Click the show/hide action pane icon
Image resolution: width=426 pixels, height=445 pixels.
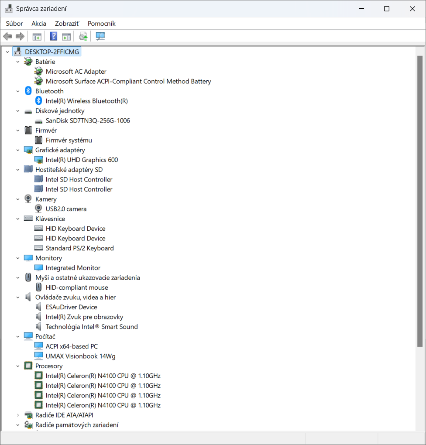[x=66, y=36]
